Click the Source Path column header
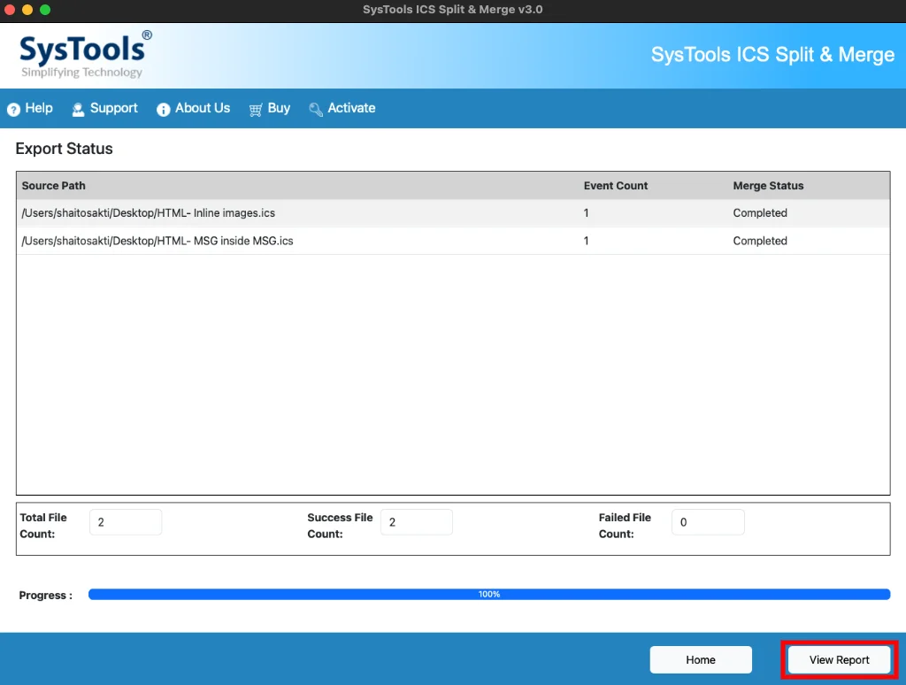906x685 pixels. pos(54,186)
